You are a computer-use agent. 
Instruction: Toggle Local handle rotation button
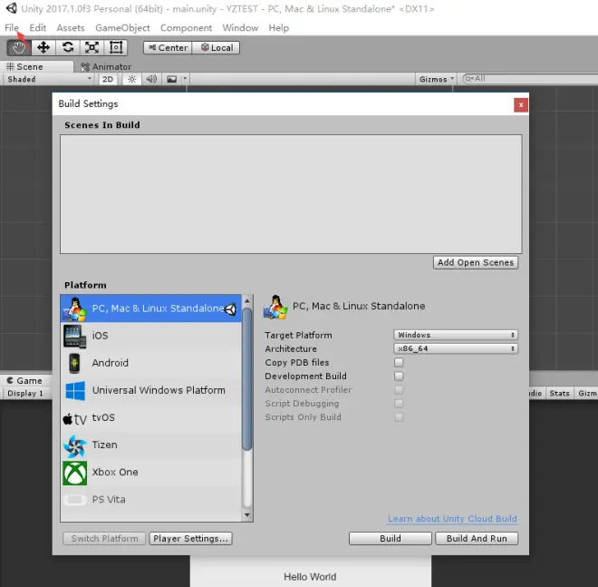[217, 48]
